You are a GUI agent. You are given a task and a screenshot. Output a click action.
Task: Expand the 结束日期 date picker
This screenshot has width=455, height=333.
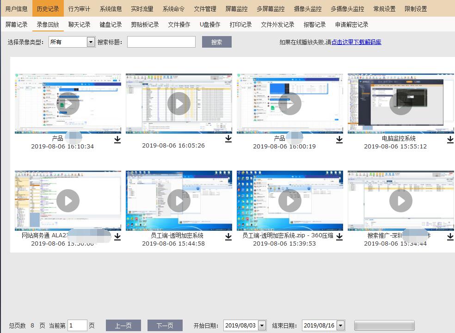point(341,326)
